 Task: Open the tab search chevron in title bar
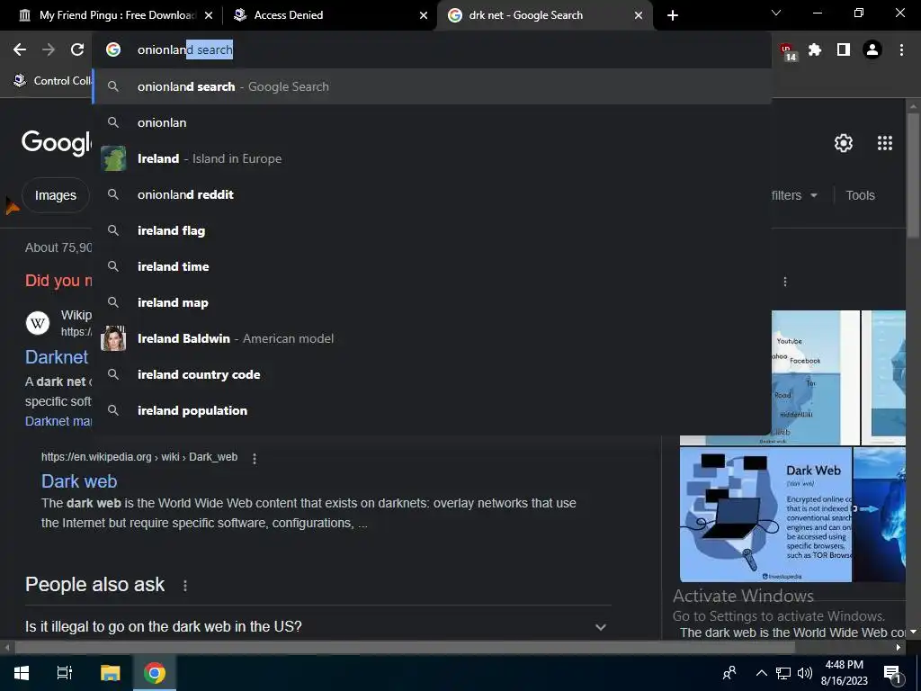pyautogui.click(x=776, y=13)
